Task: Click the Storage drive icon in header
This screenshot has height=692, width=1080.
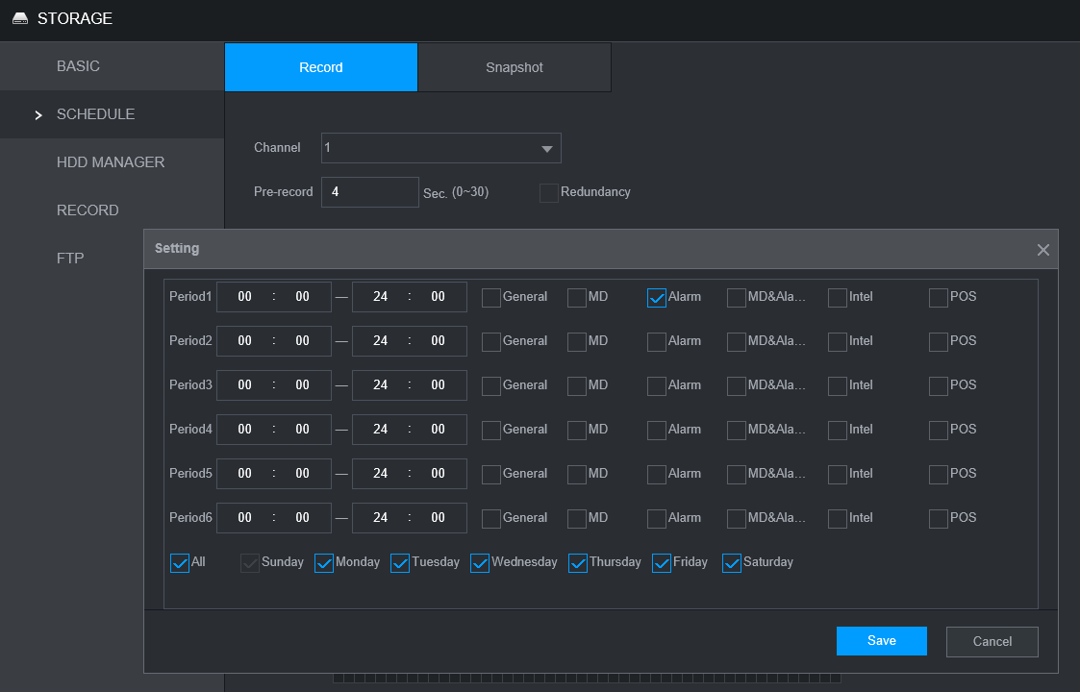Action: pyautogui.click(x=20, y=19)
